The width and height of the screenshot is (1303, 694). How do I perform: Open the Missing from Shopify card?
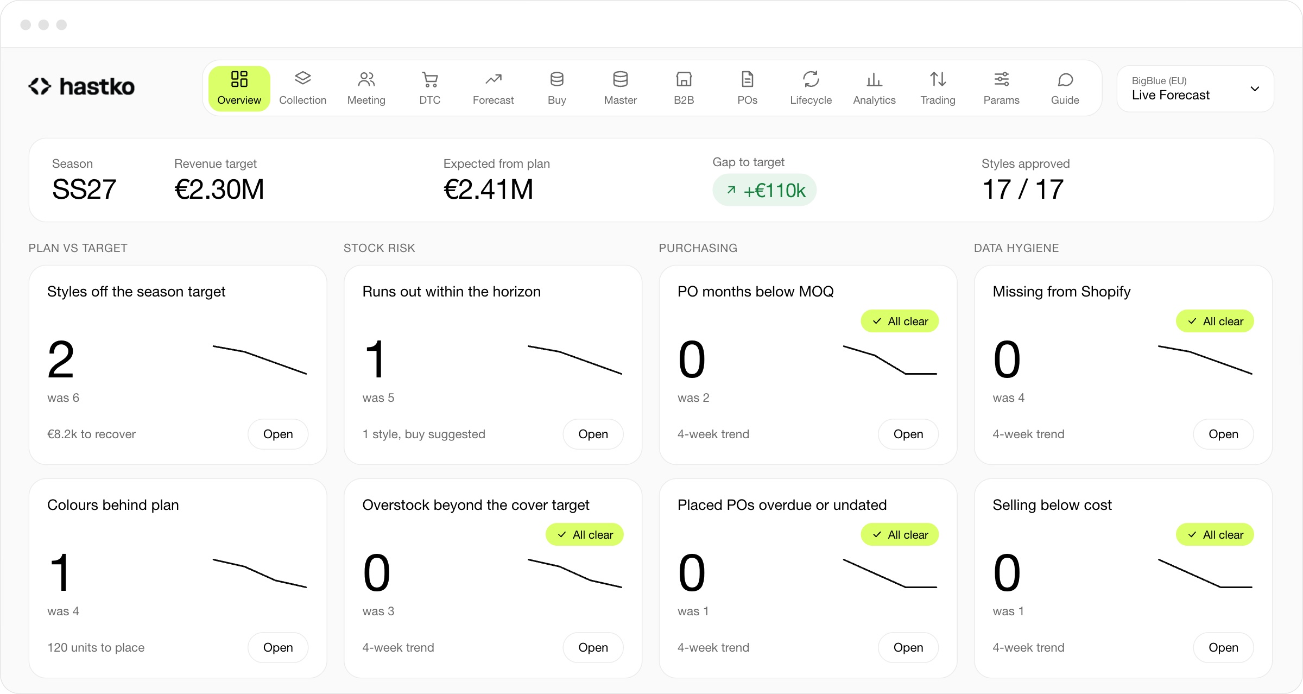click(x=1223, y=434)
